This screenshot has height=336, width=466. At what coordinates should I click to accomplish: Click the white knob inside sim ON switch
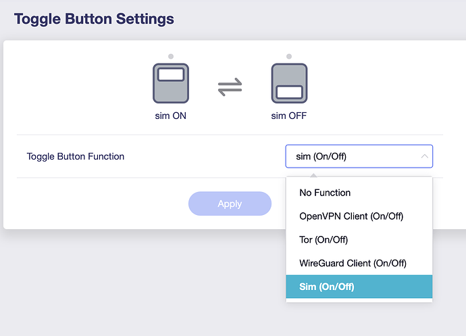tap(170, 74)
